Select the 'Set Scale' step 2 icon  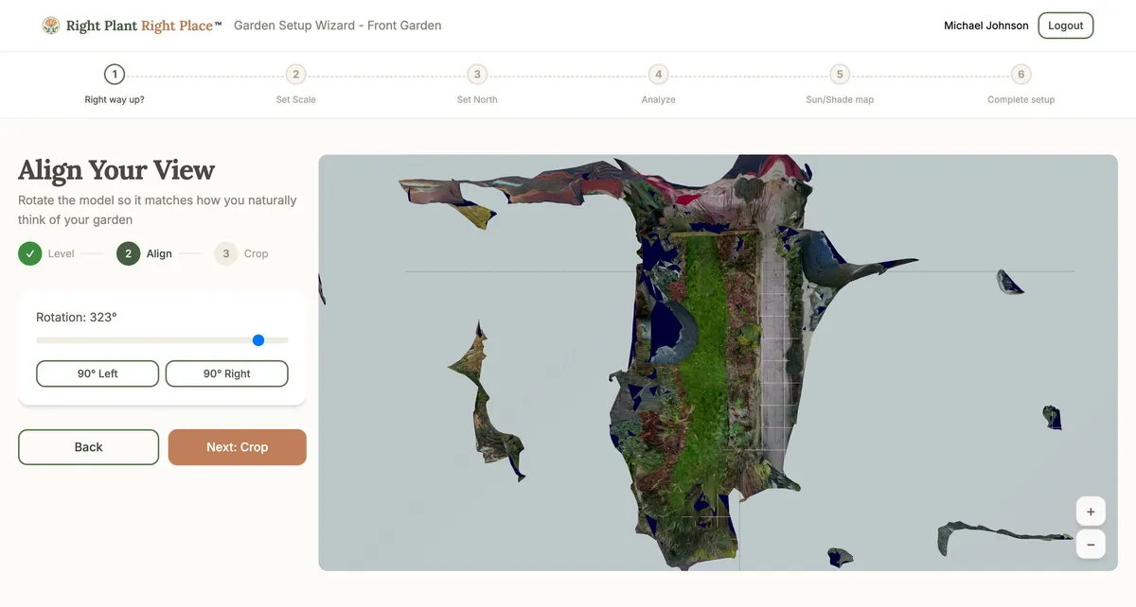click(295, 74)
